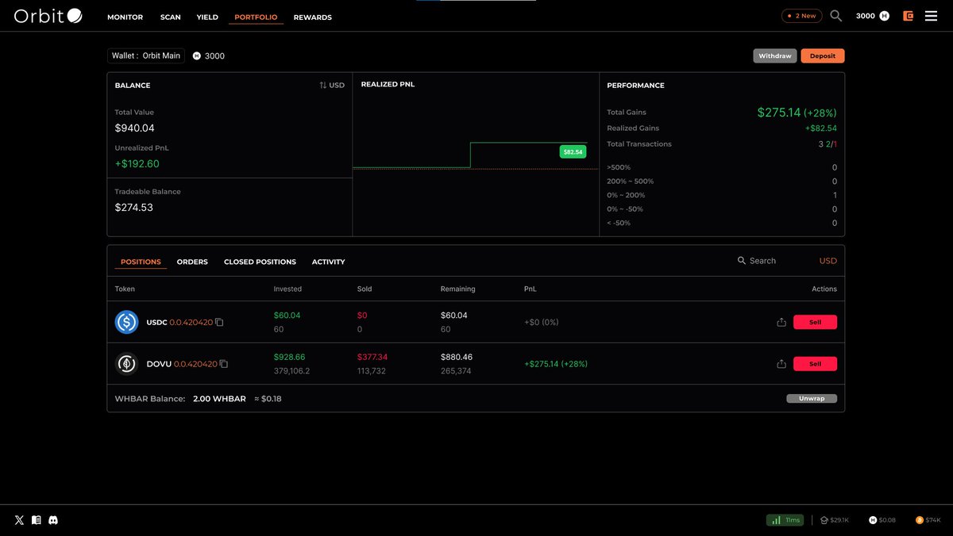Click the PnL column header
Image resolution: width=953 pixels, height=536 pixels.
(531, 289)
